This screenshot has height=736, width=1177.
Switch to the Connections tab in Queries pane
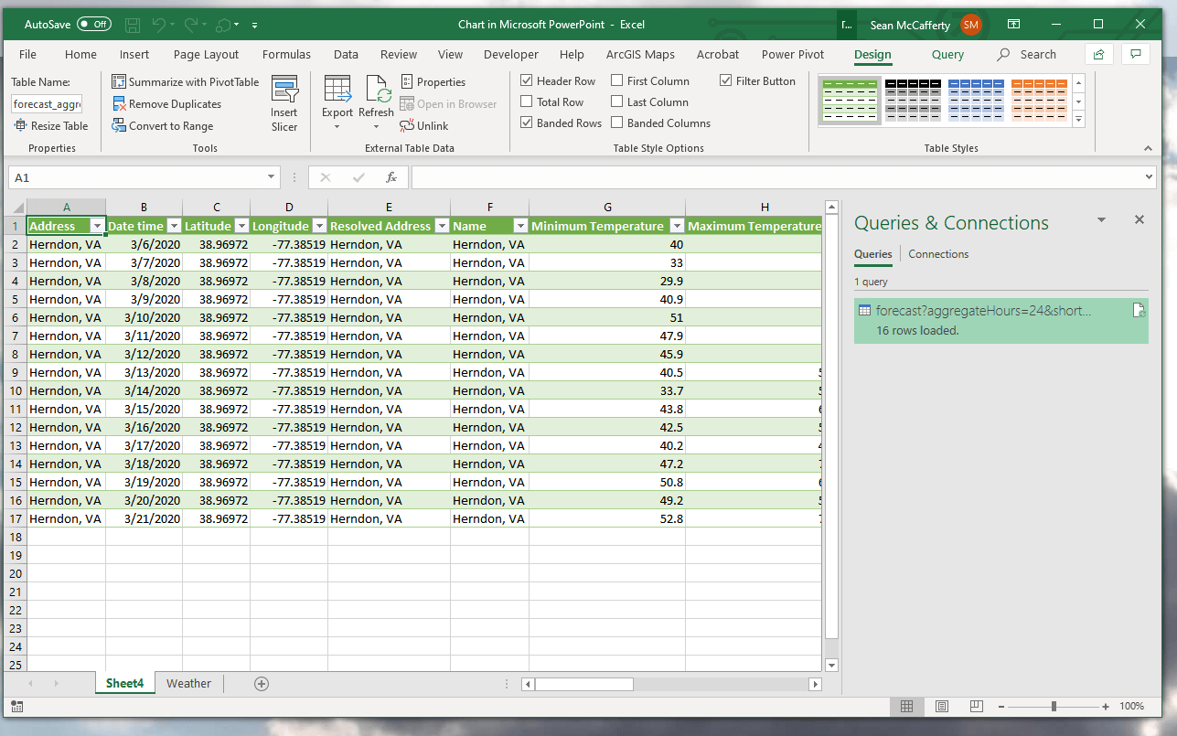937,253
